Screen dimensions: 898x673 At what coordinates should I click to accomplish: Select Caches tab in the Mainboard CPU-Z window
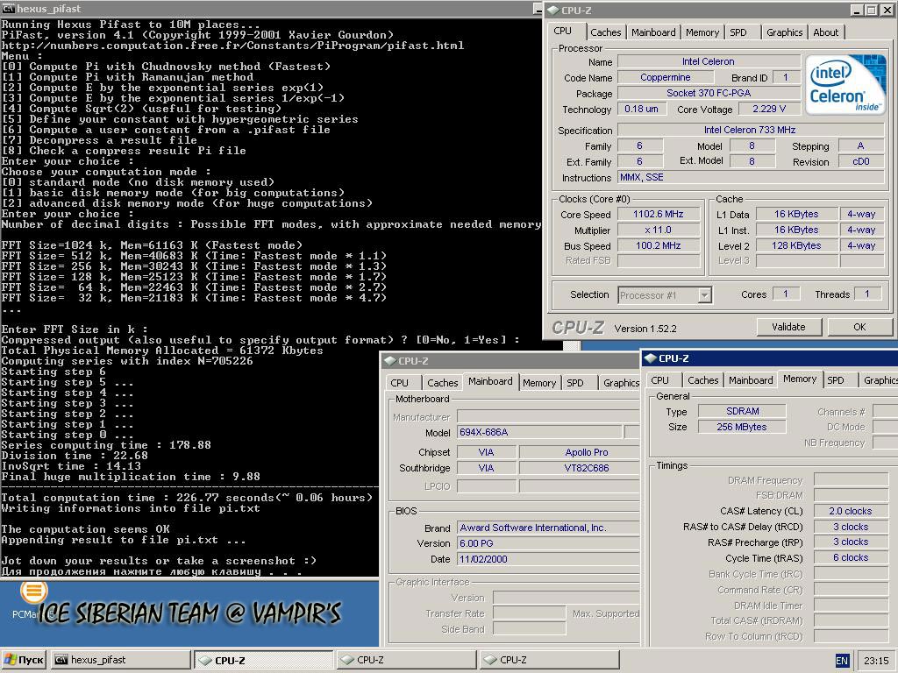442,383
